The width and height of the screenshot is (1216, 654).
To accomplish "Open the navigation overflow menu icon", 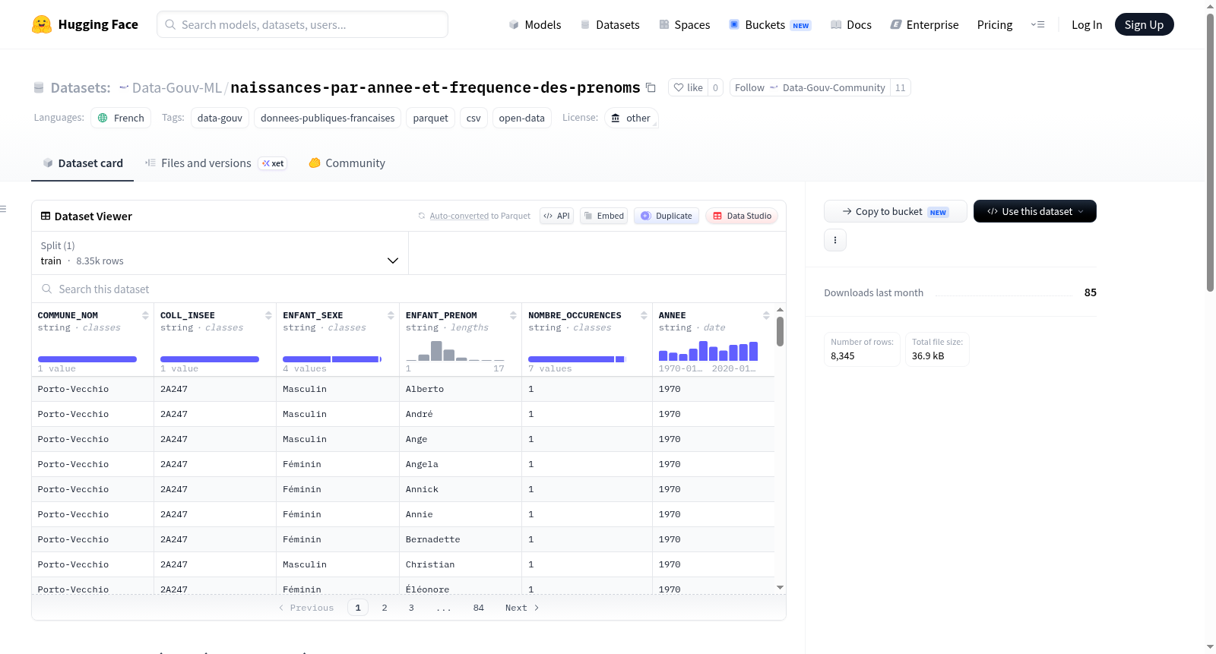I will [1037, 24].
